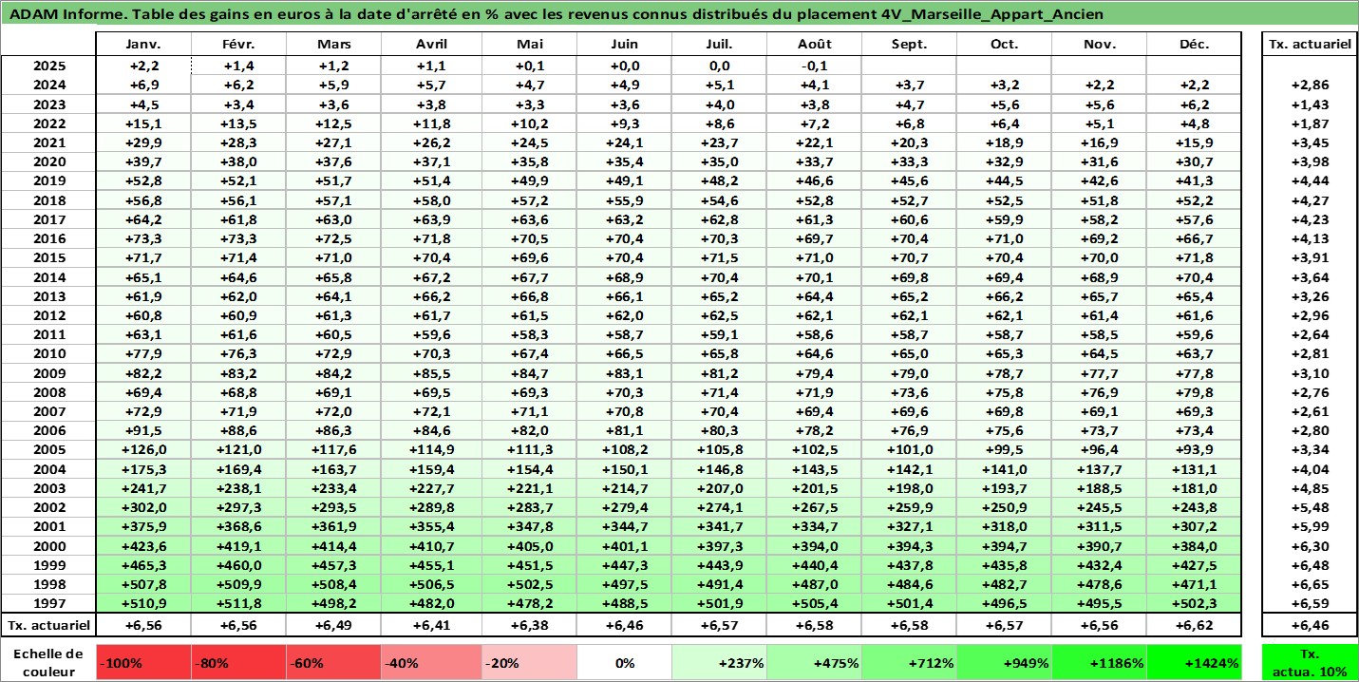
Task: Click the 2002 Oct. value +250,9
Action: (x=1004, y=507)
